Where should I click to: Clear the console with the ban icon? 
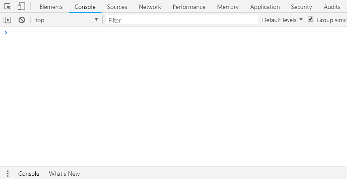[x=22, y=20]
